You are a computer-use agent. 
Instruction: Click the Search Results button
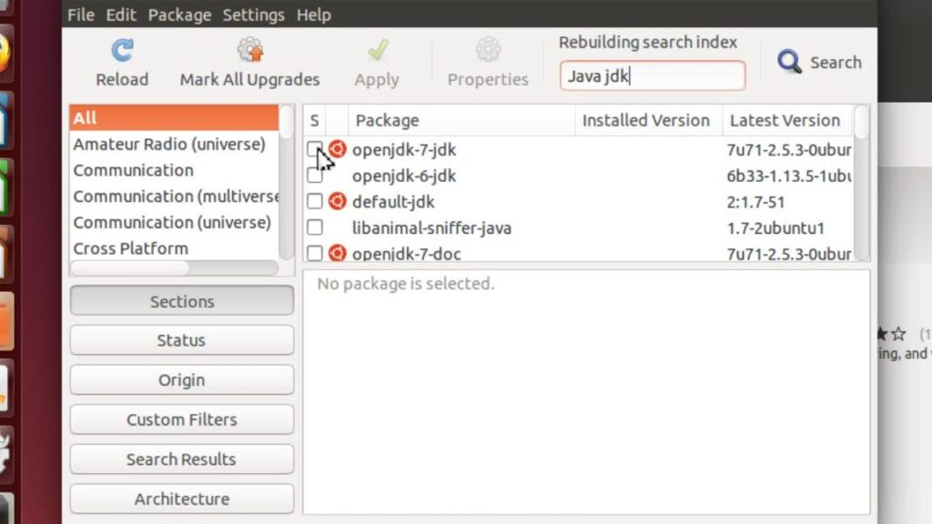point(182,459)
